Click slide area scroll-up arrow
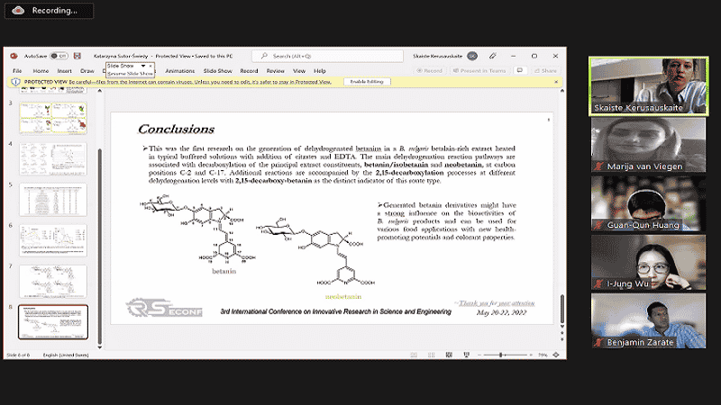 pyautogui.click(x=561, y=91)
